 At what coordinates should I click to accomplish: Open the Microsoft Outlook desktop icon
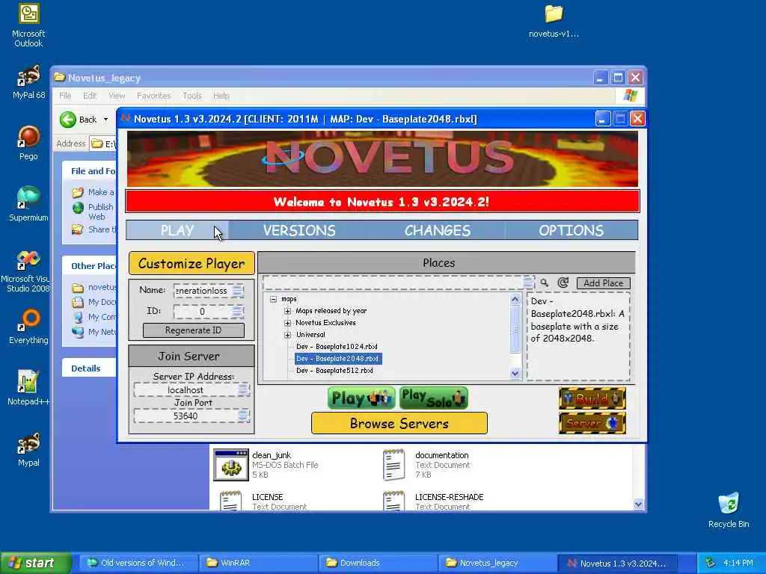pos(28,25)
